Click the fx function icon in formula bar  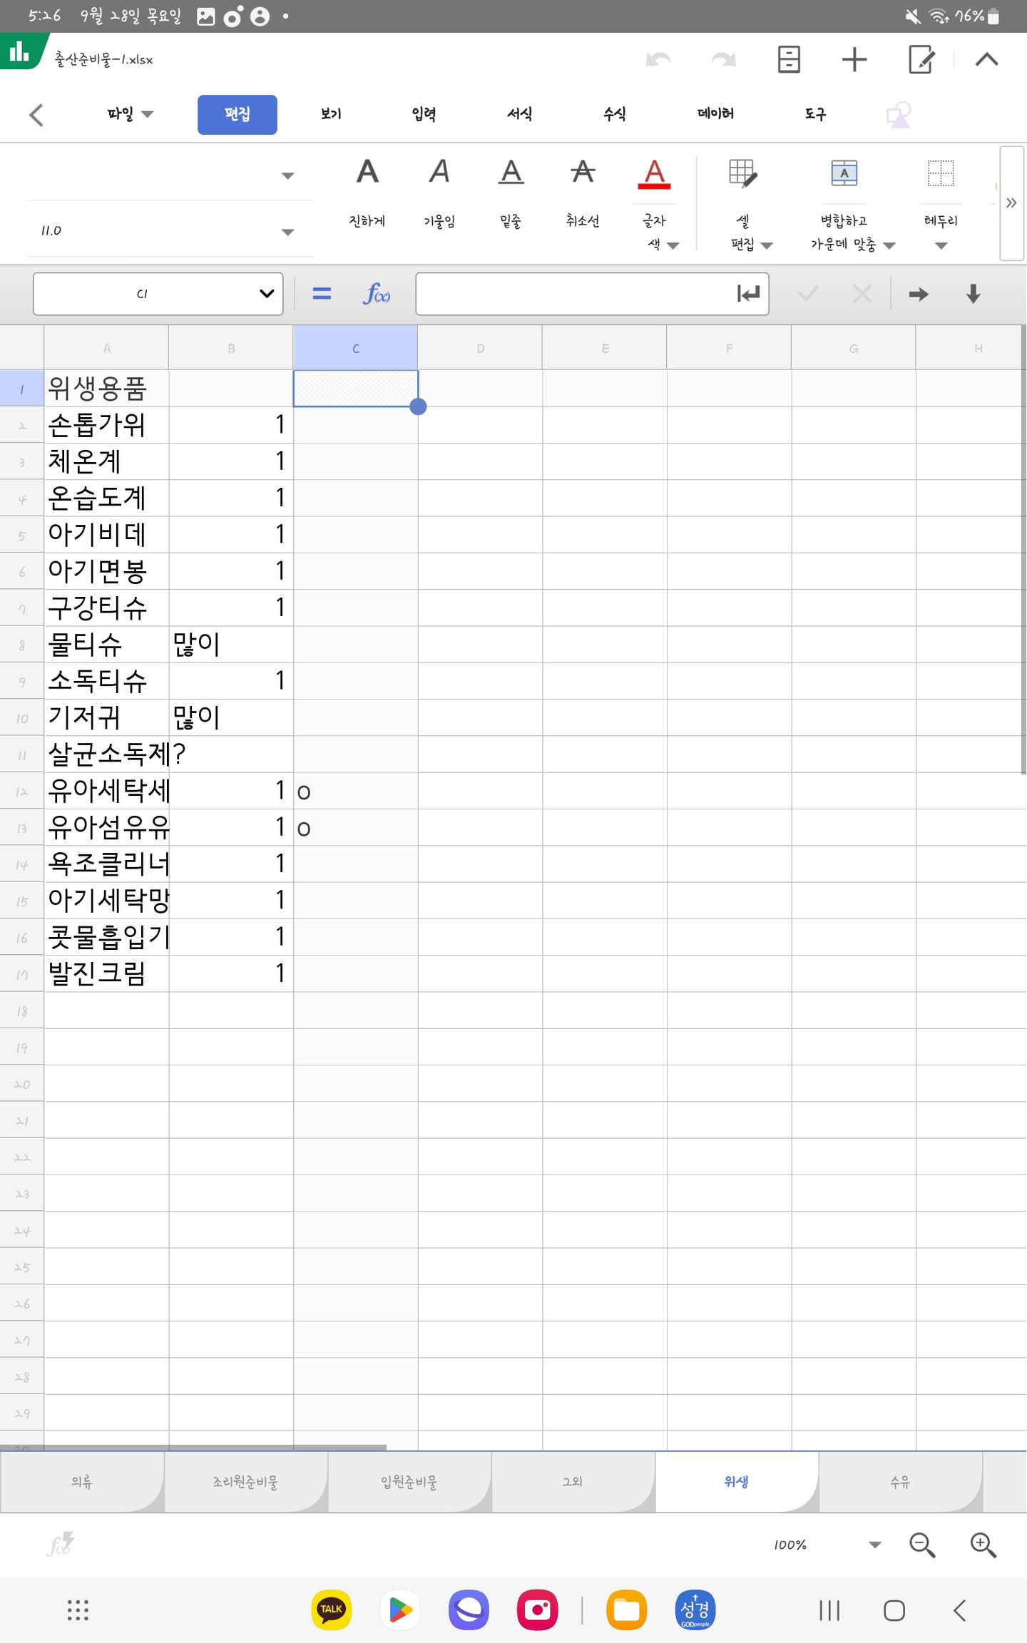click(x=376, y=294)
